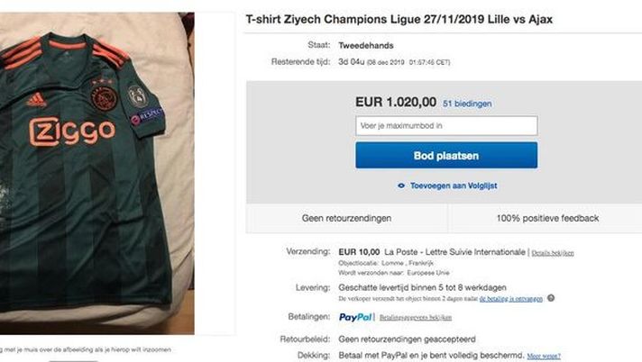Follow the Meer weten? link under Dekking
This screenshot has width=642, height=362.
tap(544, 357)
